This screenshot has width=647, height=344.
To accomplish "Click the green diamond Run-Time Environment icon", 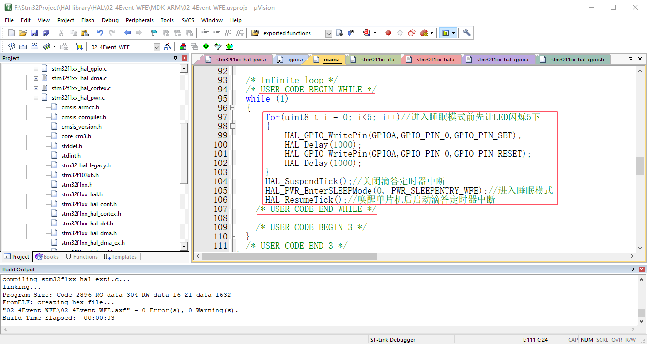I will click(x=206, y=46).
